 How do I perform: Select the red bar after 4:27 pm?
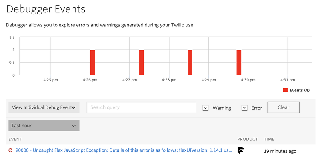(x=142, y=63)
